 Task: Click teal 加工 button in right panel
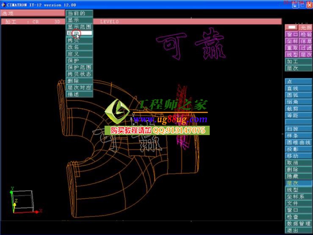coord(299,61)
